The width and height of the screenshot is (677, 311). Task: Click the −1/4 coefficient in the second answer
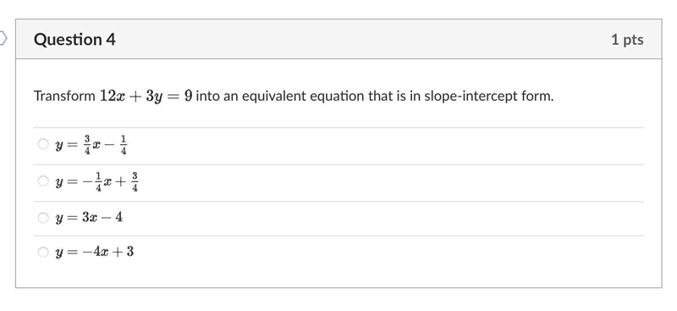point(92,182)
